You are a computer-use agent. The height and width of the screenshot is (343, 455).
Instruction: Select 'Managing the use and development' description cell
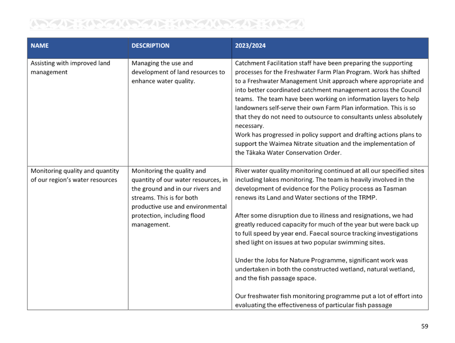(180, 112)
